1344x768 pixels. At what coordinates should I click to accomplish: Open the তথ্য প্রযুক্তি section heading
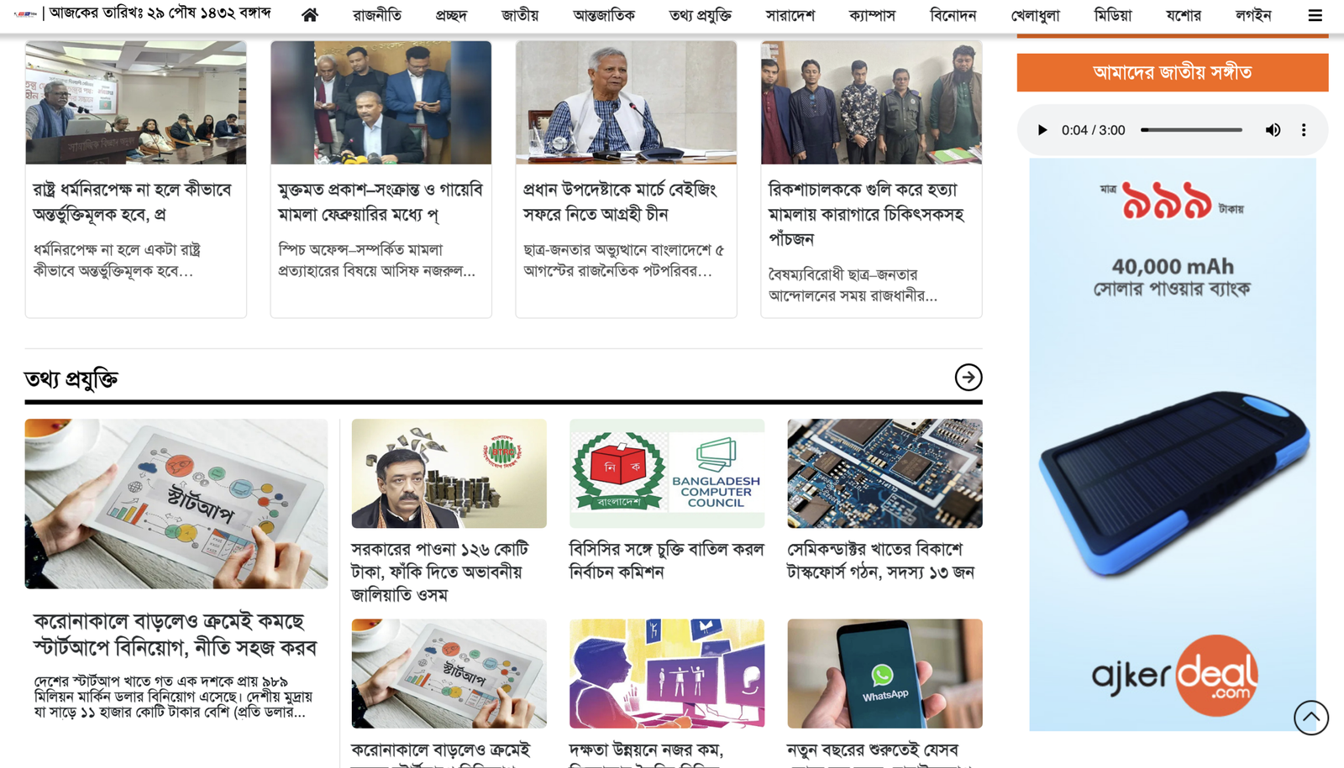[x=71, y=379]
